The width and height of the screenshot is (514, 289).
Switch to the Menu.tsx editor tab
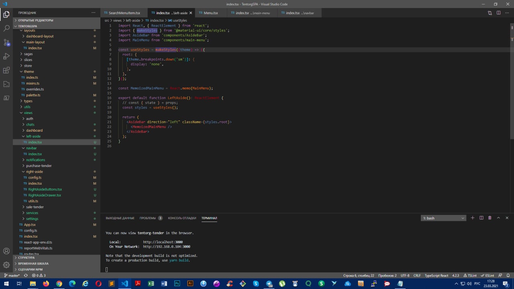(210, 13)
